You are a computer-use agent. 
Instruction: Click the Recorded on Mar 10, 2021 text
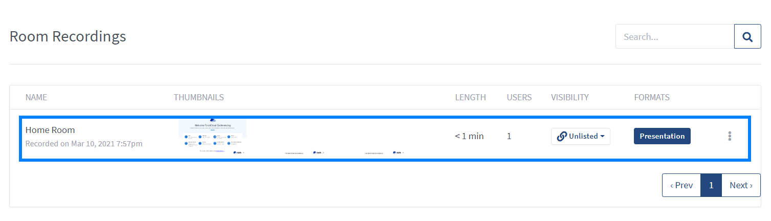pyautogui.click(x=84, y=144)
